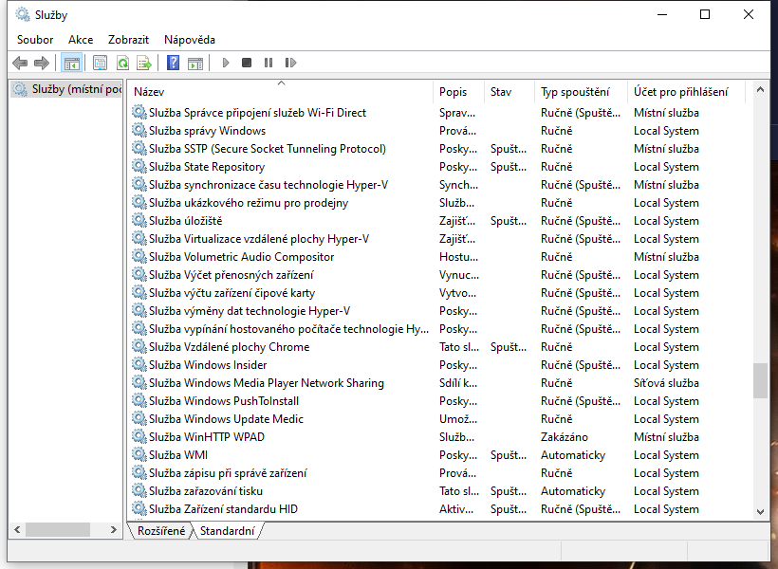Open the Properties toolbar icon
Viewport: 778px width, 569px height.
point(101,63)
